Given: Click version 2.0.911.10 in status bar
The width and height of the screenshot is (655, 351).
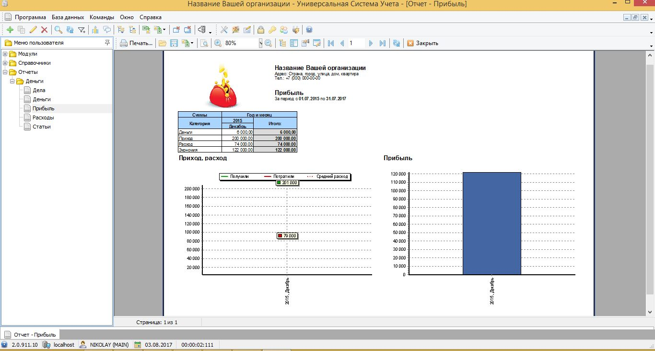Looking at the screenshot, I should [x=24, y=345].
